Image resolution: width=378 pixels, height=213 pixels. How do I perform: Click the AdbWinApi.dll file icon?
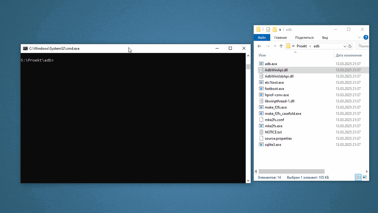(x=261, y=70)
